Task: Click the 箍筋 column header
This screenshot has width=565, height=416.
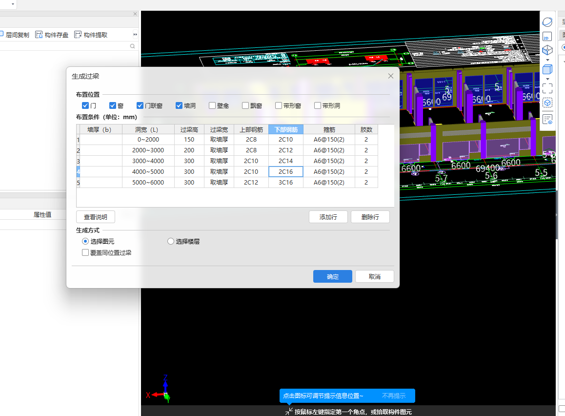Action: 329,129
